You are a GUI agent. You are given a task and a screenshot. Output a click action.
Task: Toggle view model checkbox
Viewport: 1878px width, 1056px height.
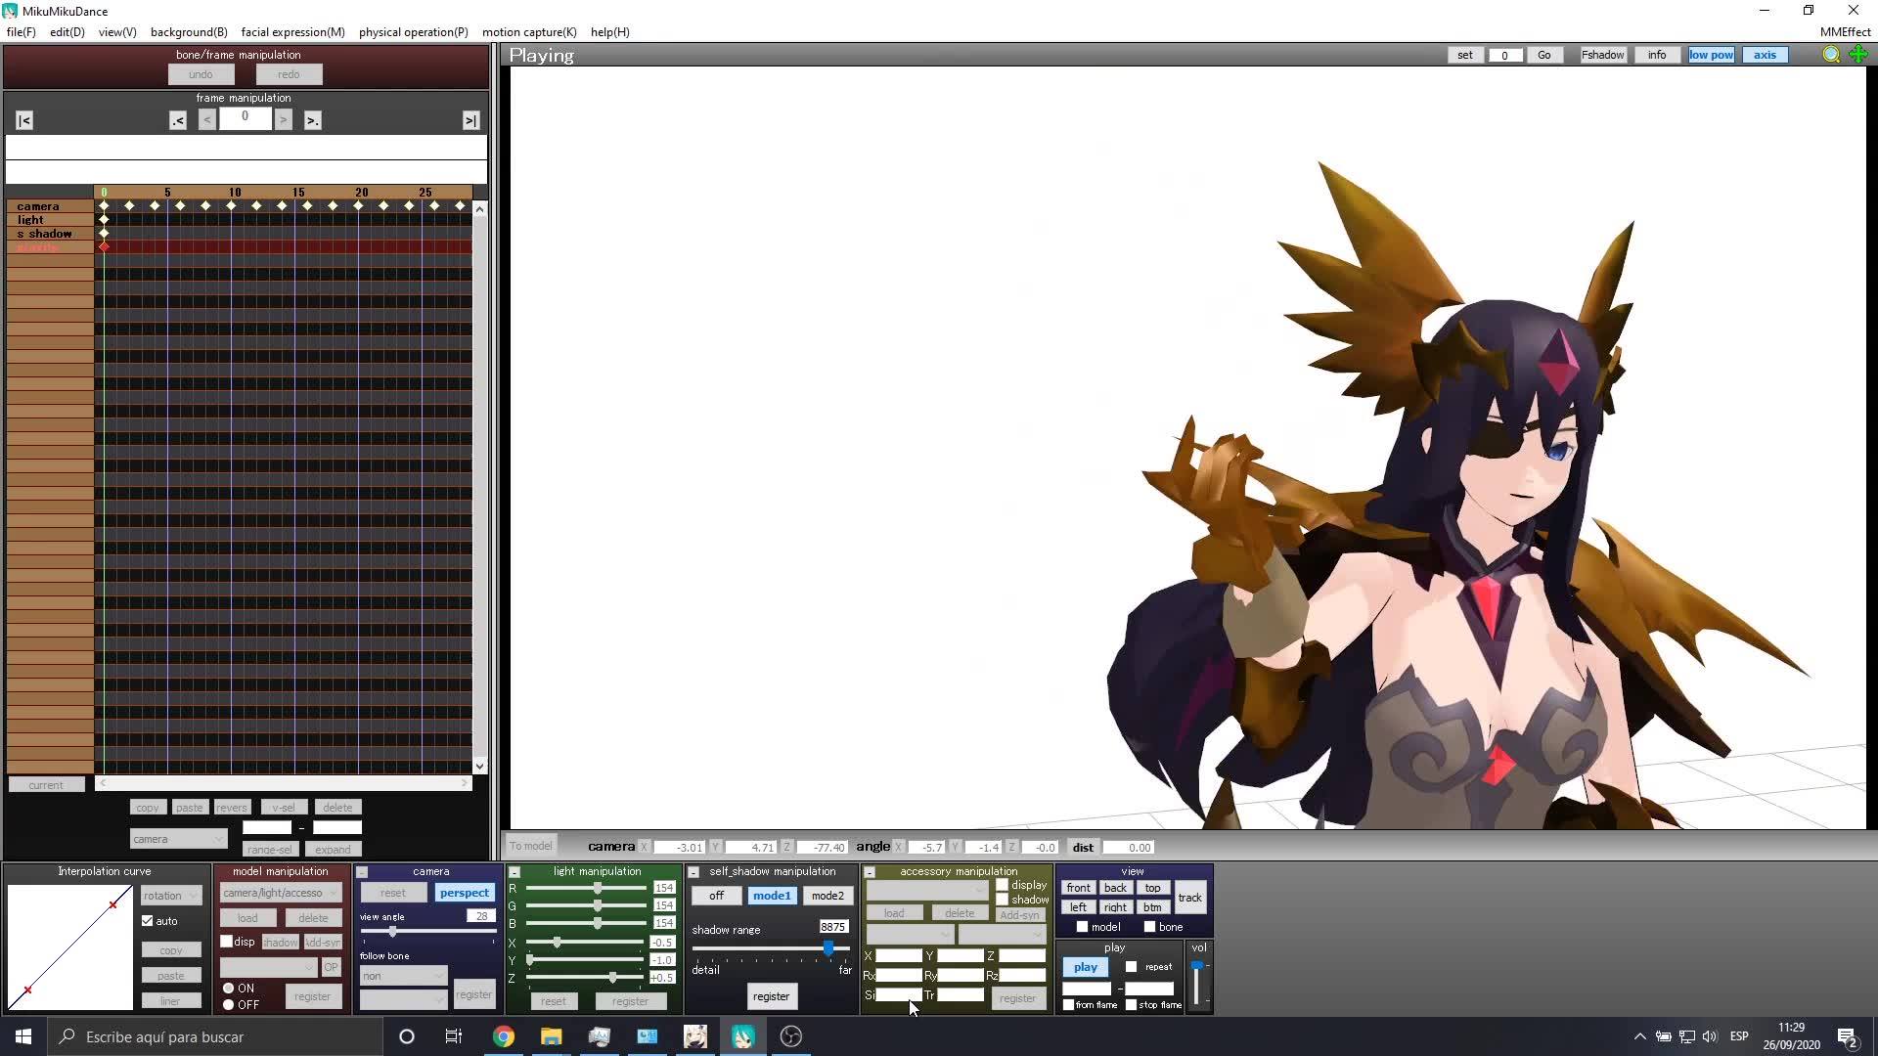point(1083,927)
